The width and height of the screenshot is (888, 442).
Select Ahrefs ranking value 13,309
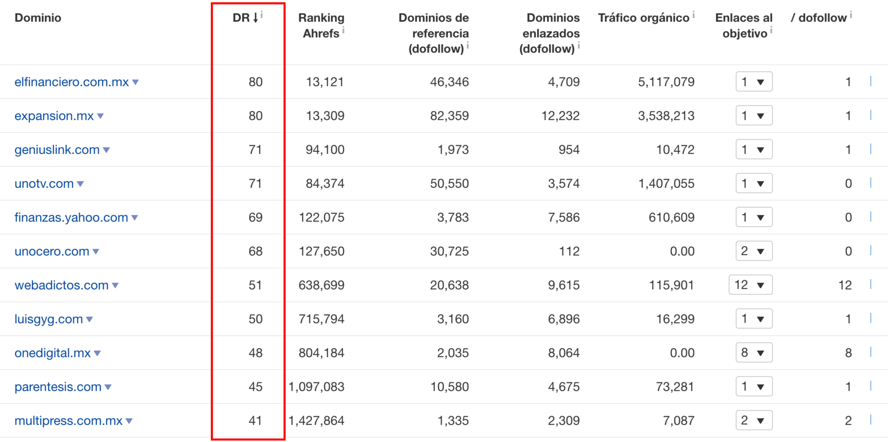pos(325,116)
